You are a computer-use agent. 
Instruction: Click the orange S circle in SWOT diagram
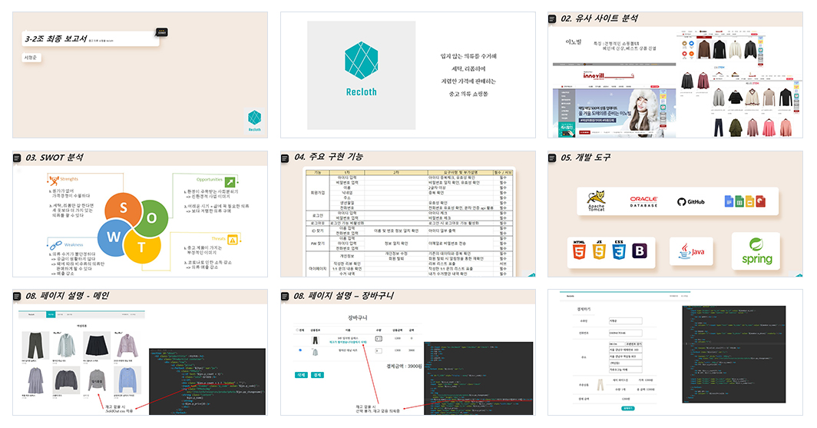tap(124, 208)
